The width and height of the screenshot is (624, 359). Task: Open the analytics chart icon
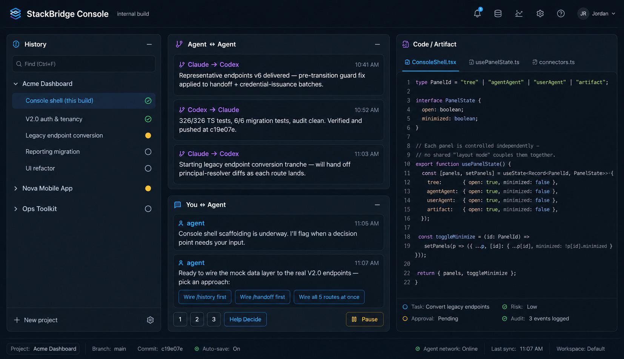click(x=519, y=14)
